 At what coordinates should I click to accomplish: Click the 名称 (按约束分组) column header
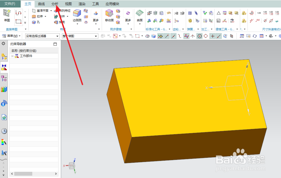(x=34, y=51)
